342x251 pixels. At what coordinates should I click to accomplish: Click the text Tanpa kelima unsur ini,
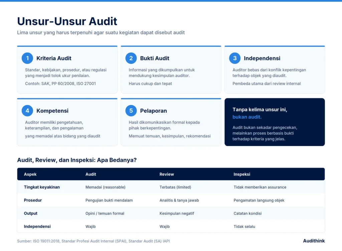pos(260,110)
